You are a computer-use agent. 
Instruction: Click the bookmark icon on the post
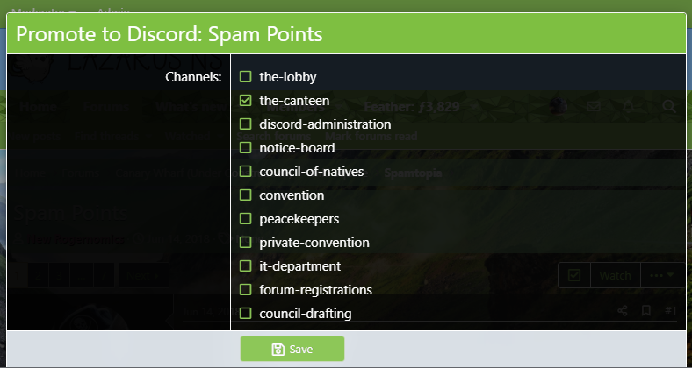pyautogui.click(x=645, y=310)
